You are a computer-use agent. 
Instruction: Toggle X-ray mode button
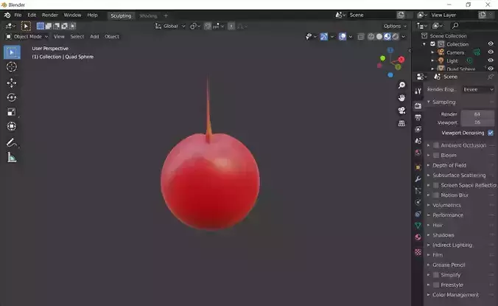point(361,37)
